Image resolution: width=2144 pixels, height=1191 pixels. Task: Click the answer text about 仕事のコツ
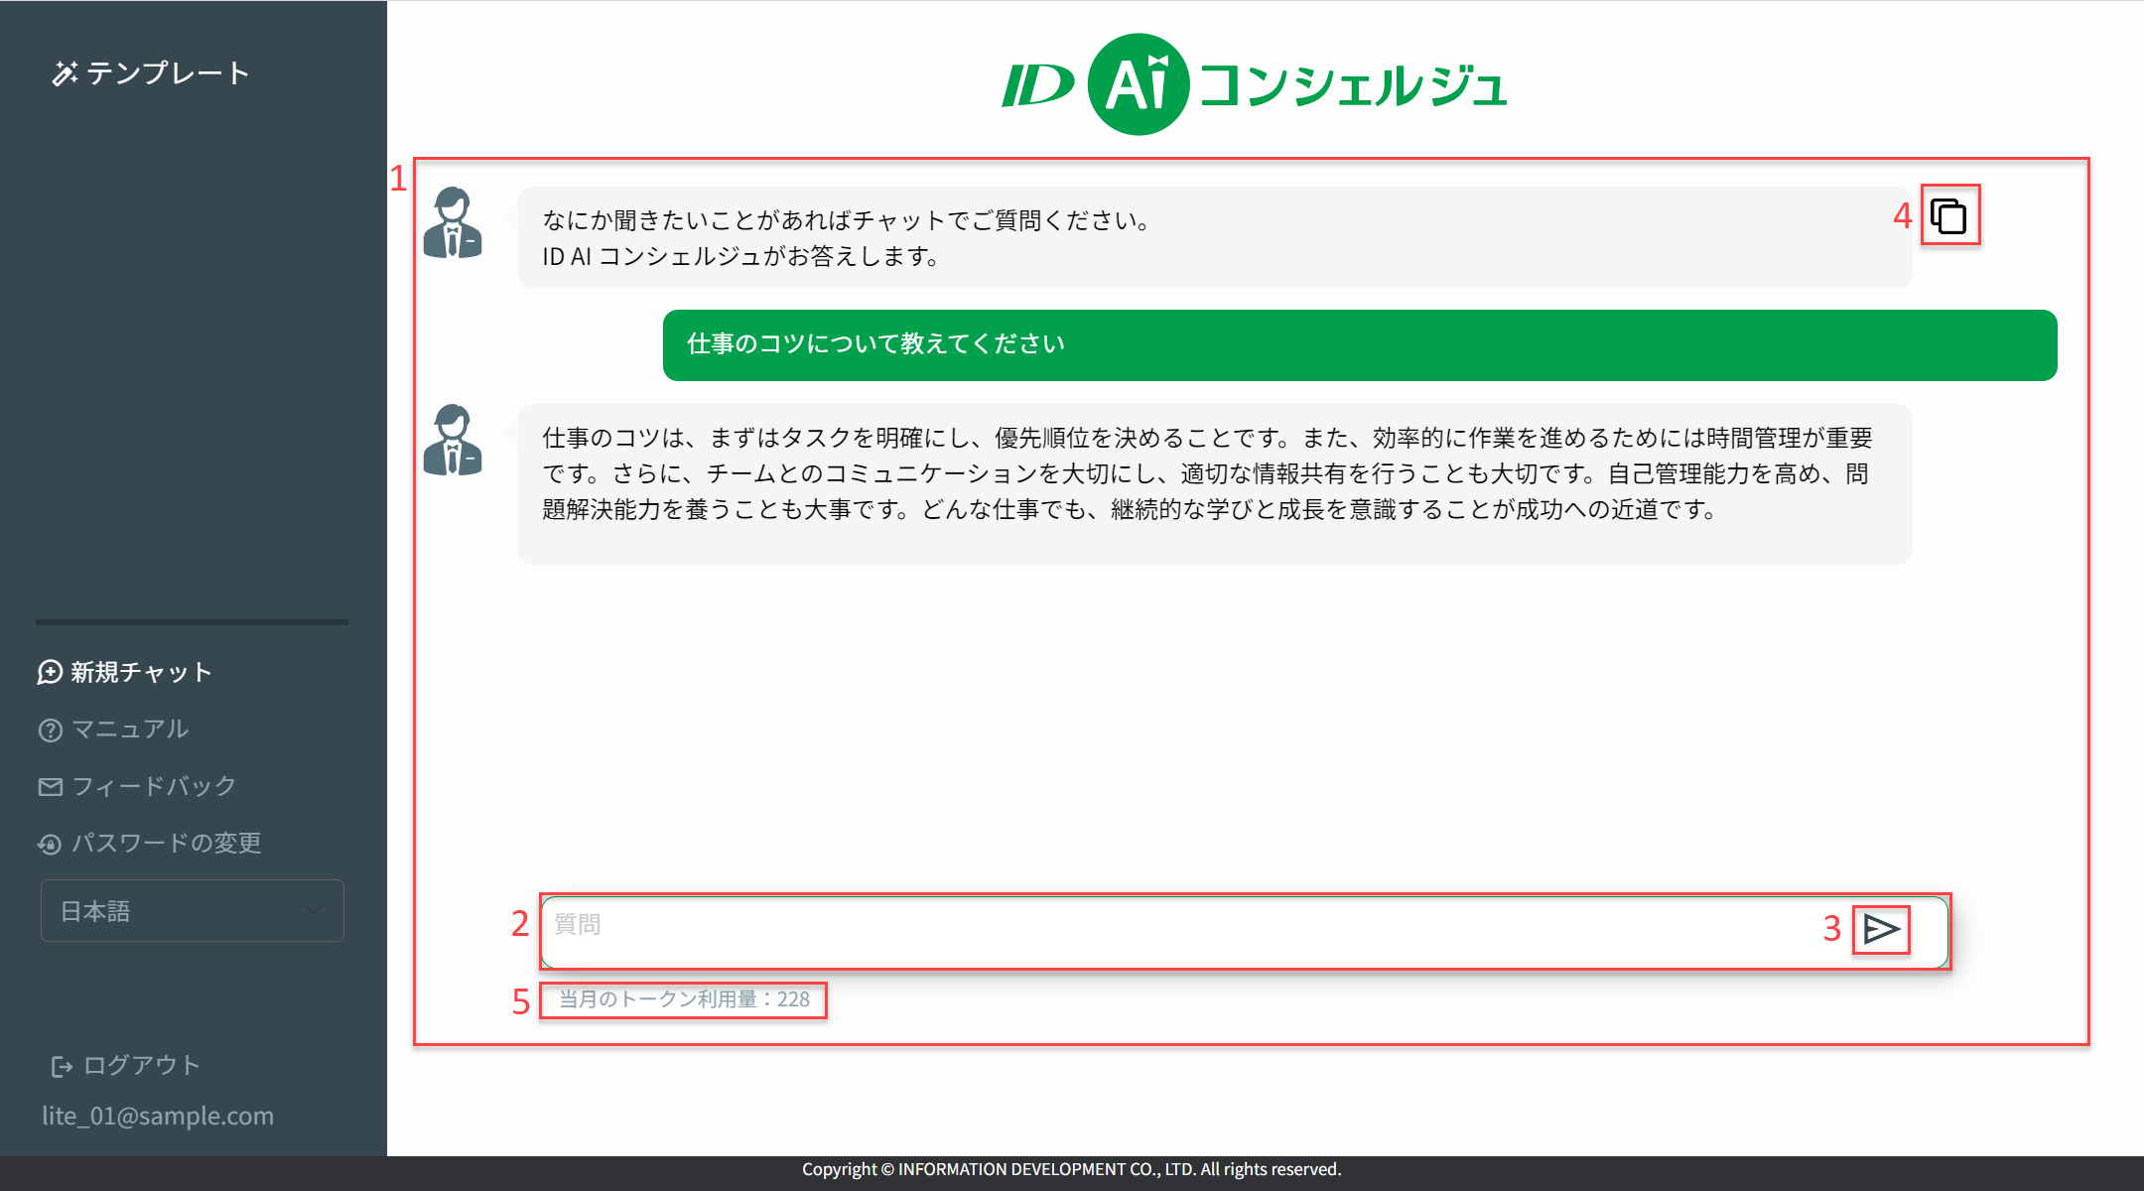pyautogui.click(x=1215, y=483)
